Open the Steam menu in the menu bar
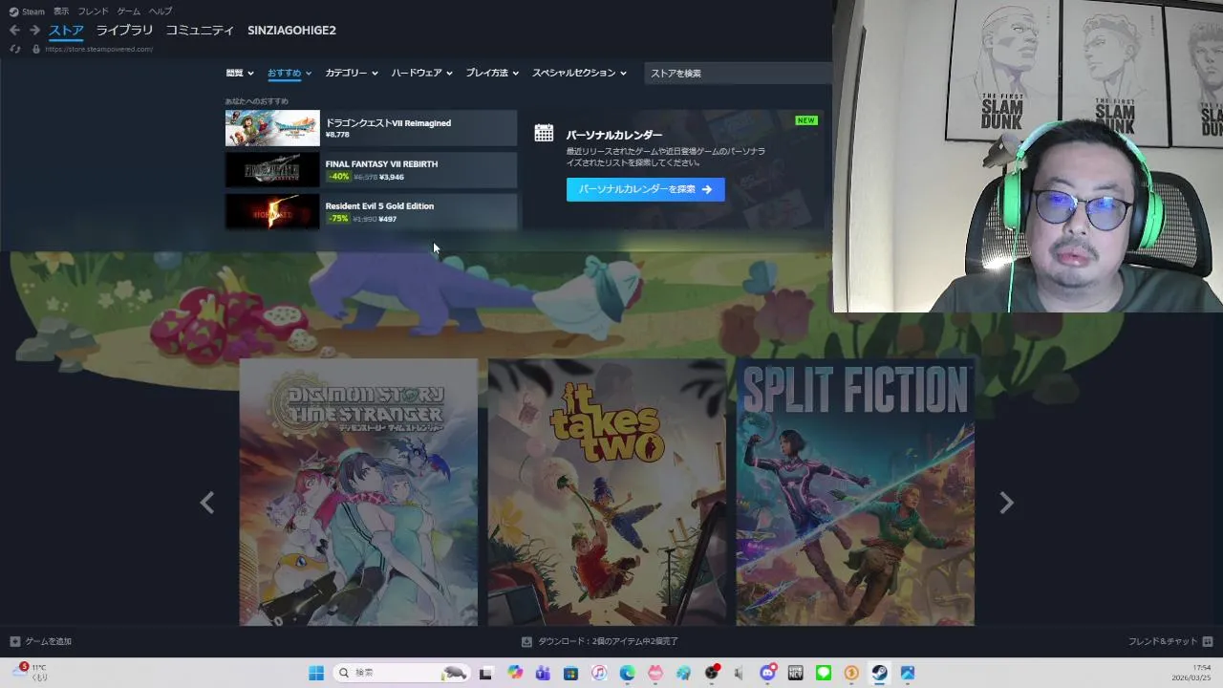 (27, 11)
